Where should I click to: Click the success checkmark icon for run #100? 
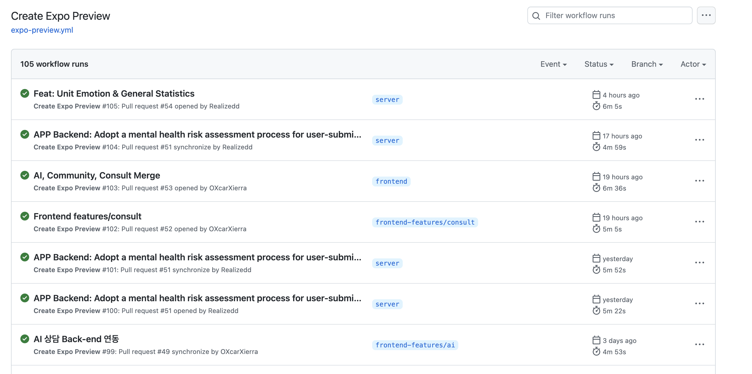tap(25, 298)
